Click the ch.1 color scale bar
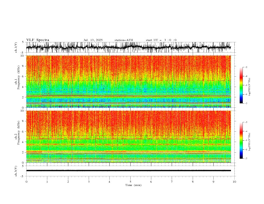264x204 pixels. [241, 85]
